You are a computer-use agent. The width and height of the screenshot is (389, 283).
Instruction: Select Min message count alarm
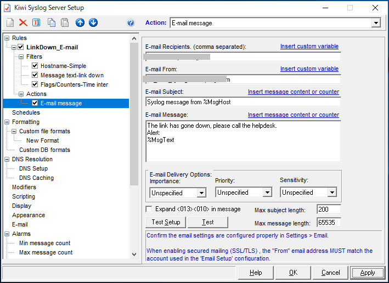[x=44, y=243]
